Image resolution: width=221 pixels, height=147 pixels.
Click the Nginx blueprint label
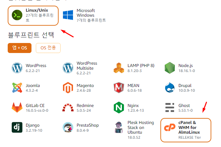coord(133,106)
